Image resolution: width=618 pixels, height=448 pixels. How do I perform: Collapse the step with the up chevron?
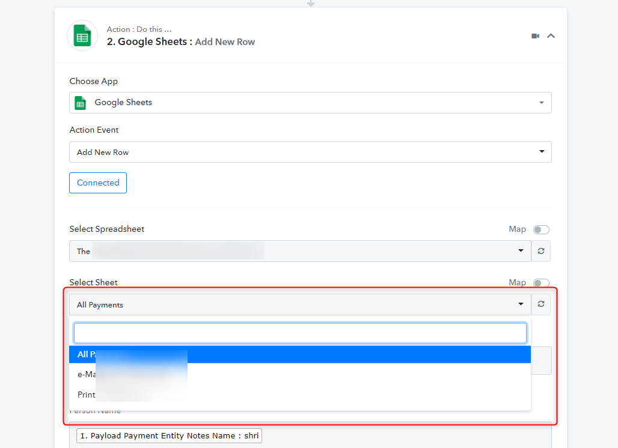(x=551, y=36)
